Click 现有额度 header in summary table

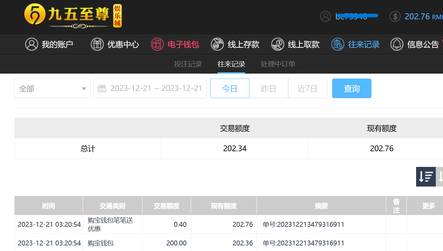[382, 128]
